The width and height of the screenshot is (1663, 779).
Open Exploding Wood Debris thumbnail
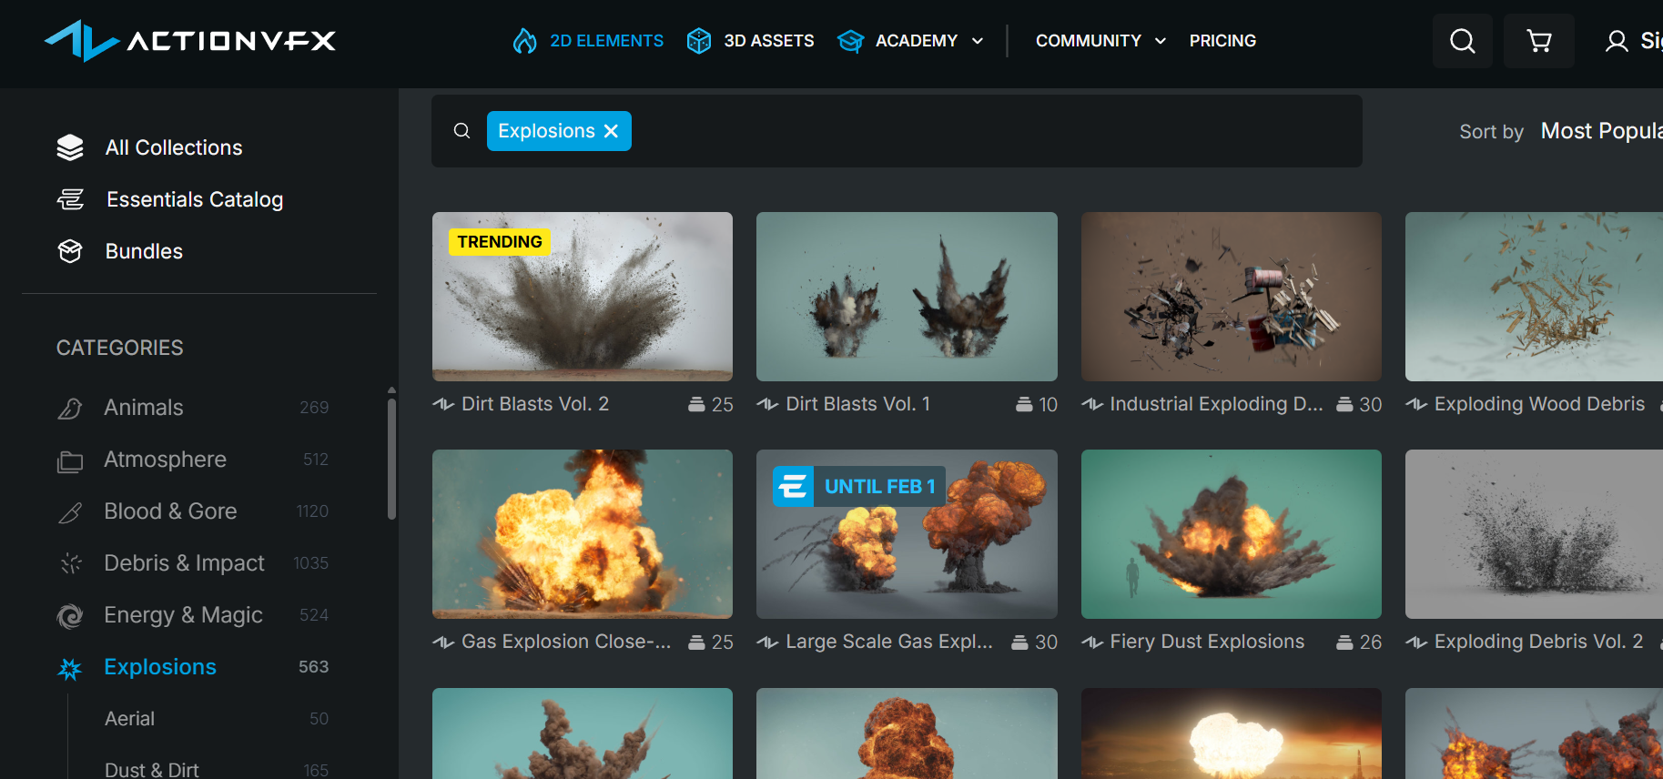(1534, 297)
